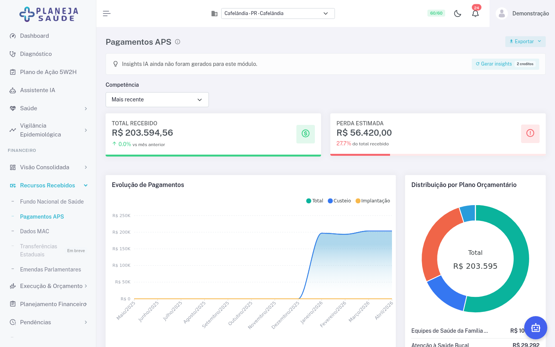This screenshot has width=555, height=347.
Task: Open the Cafelândia-PR municipality dropdown
Action: (278, 13)
